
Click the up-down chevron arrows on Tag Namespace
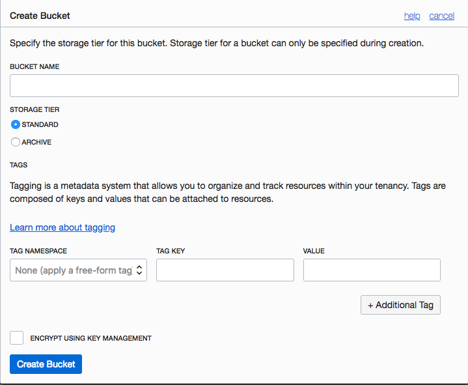point(139,270)
